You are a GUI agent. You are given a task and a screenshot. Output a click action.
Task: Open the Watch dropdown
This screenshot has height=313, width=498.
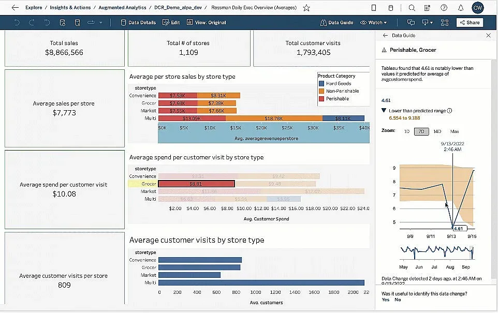coord(374,23)
